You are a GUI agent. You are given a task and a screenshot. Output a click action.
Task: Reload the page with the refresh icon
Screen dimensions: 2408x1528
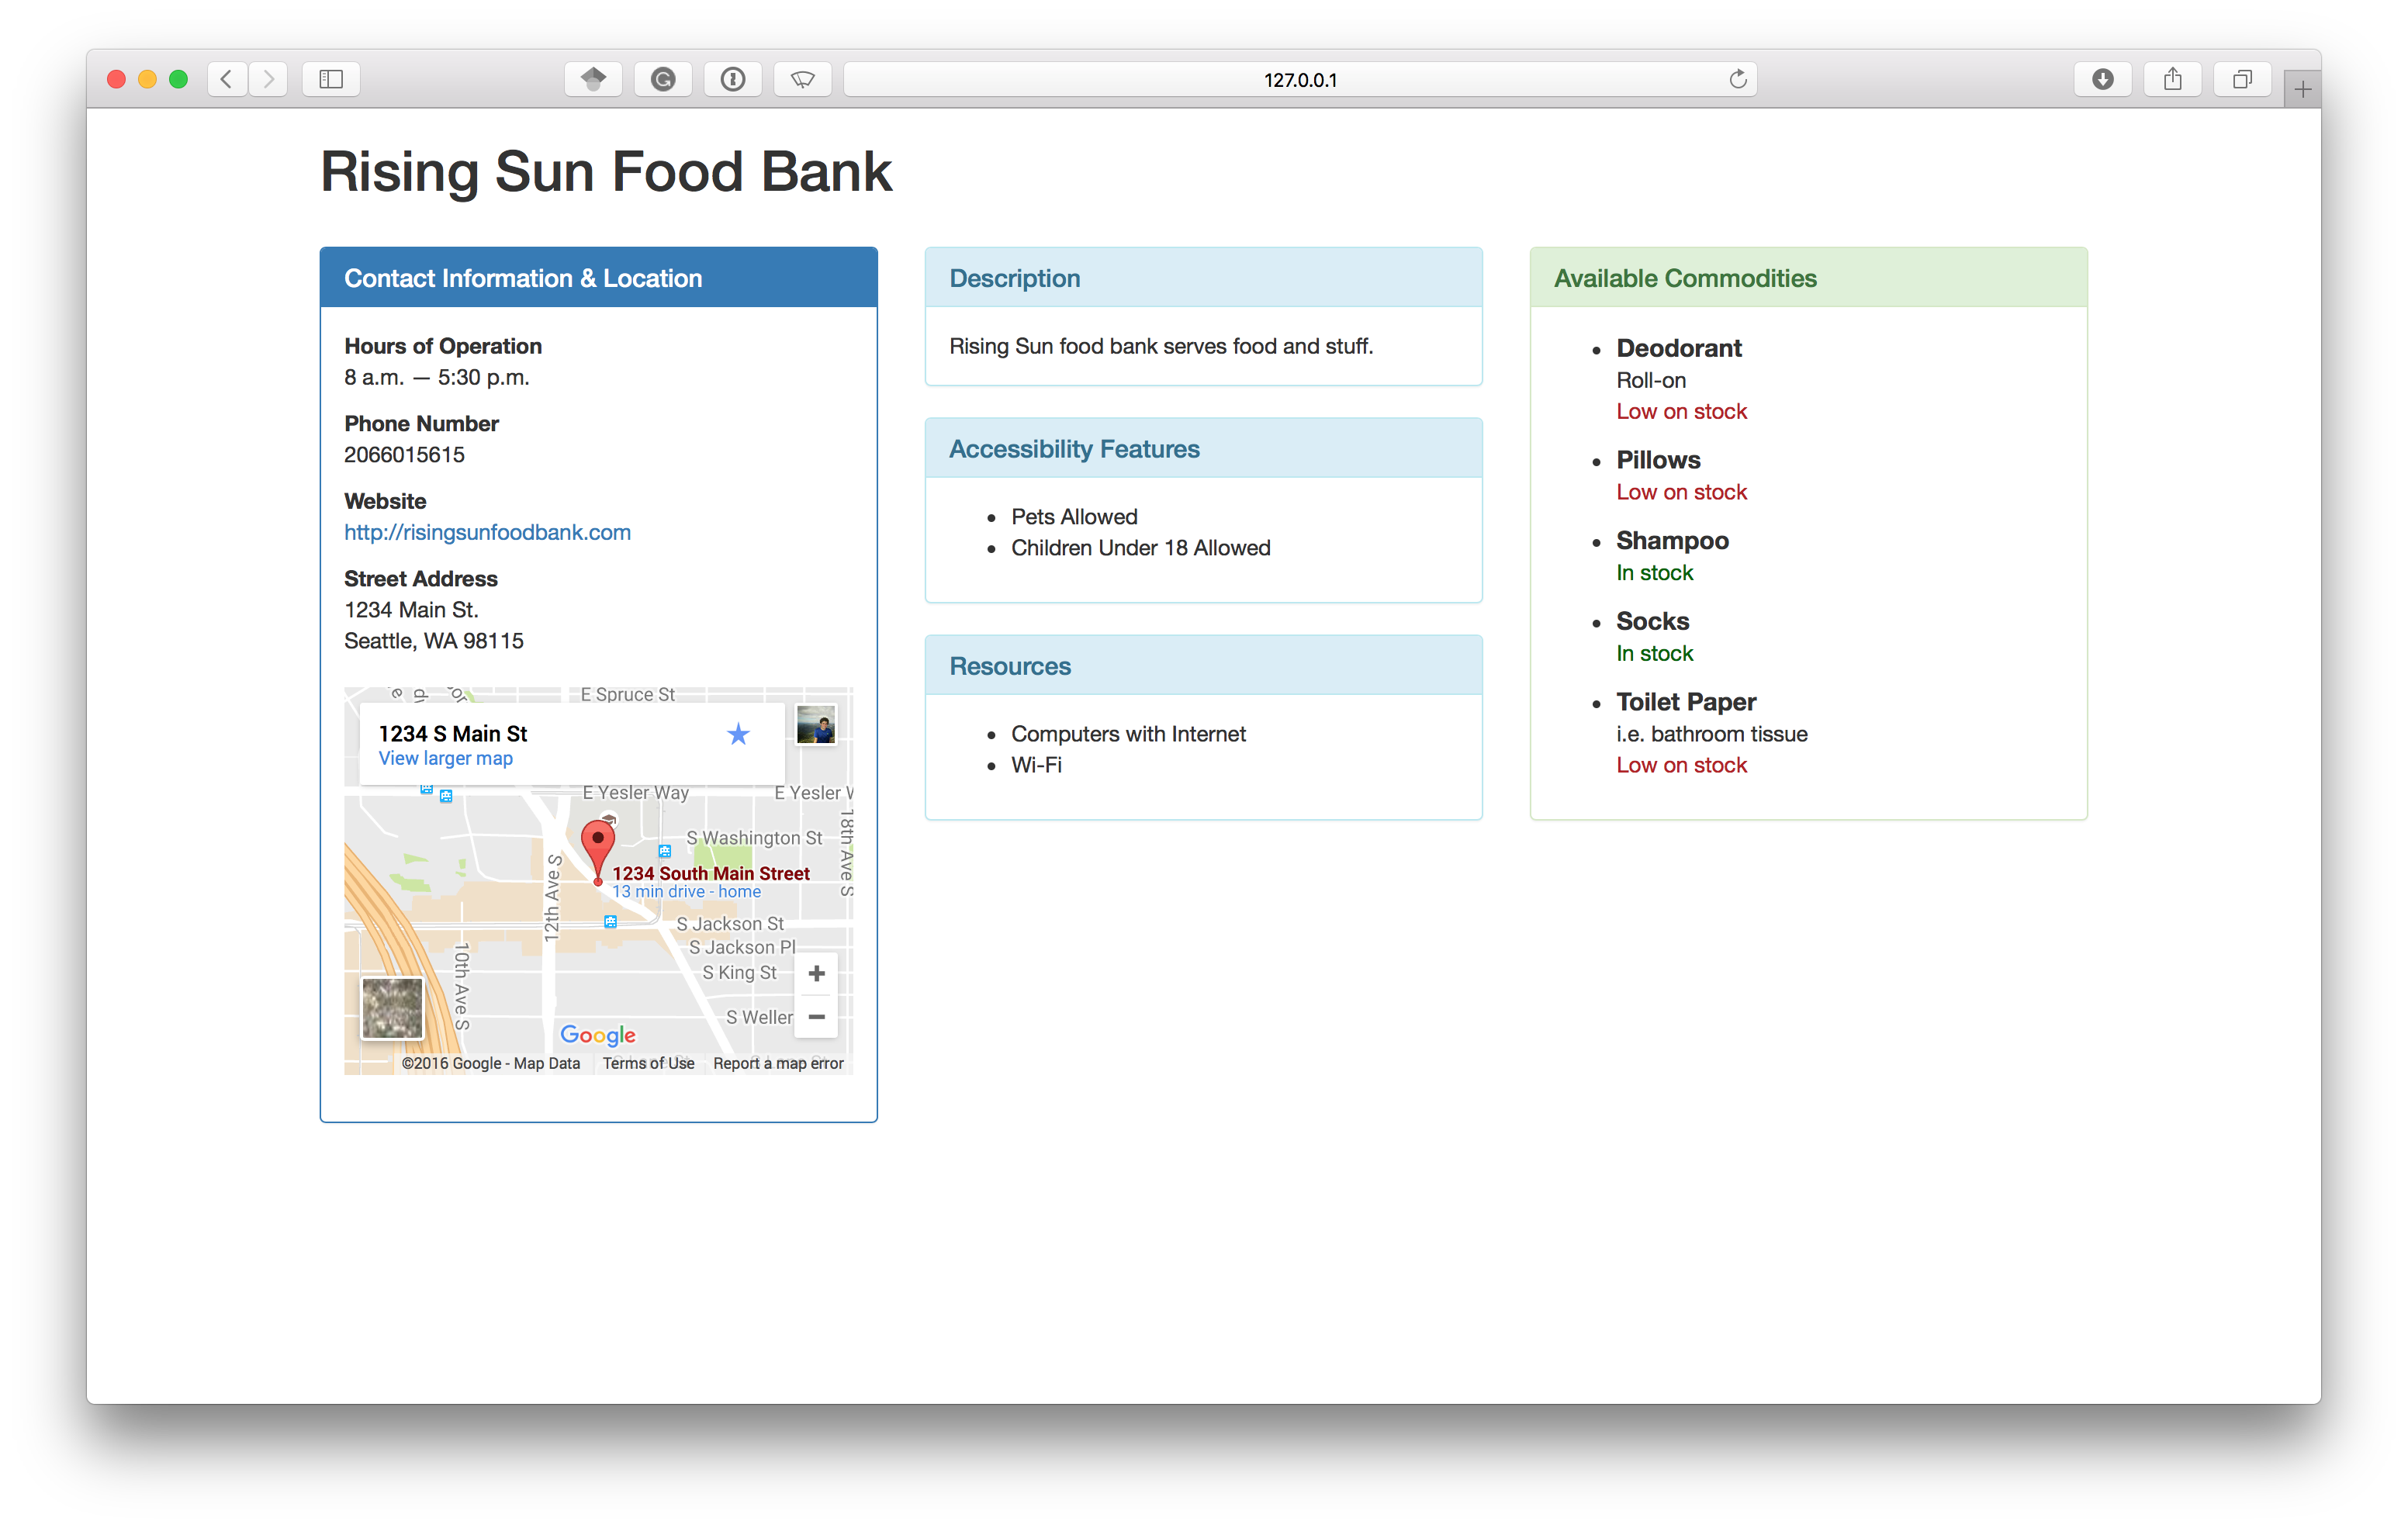point(1738,79)
